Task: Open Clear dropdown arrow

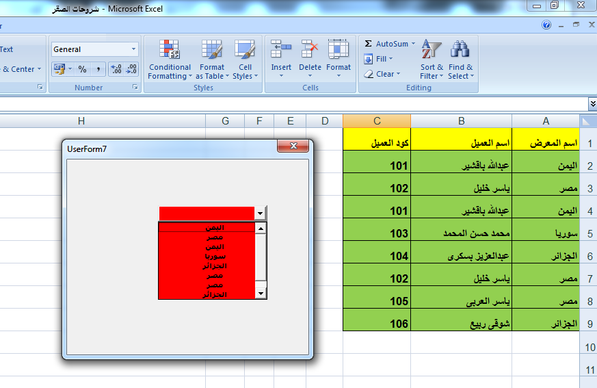Action: click(398, 74)
